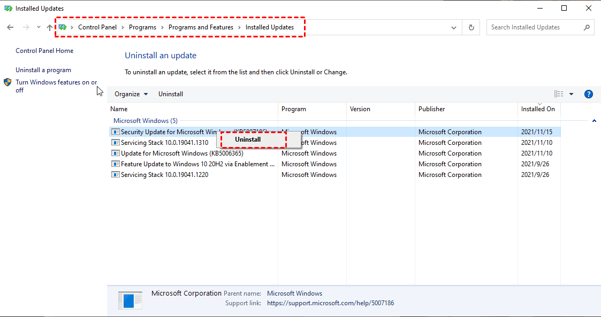
Task: Select the Security Update for Microsoft Windows row
Action: click(334, 132)
